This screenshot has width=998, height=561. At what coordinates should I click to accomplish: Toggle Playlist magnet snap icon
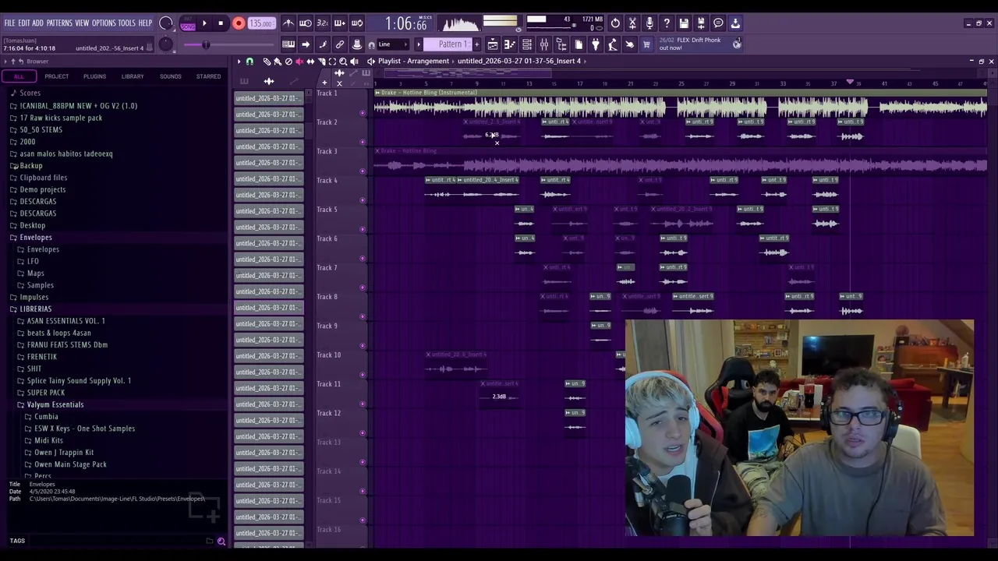(249, 61)
